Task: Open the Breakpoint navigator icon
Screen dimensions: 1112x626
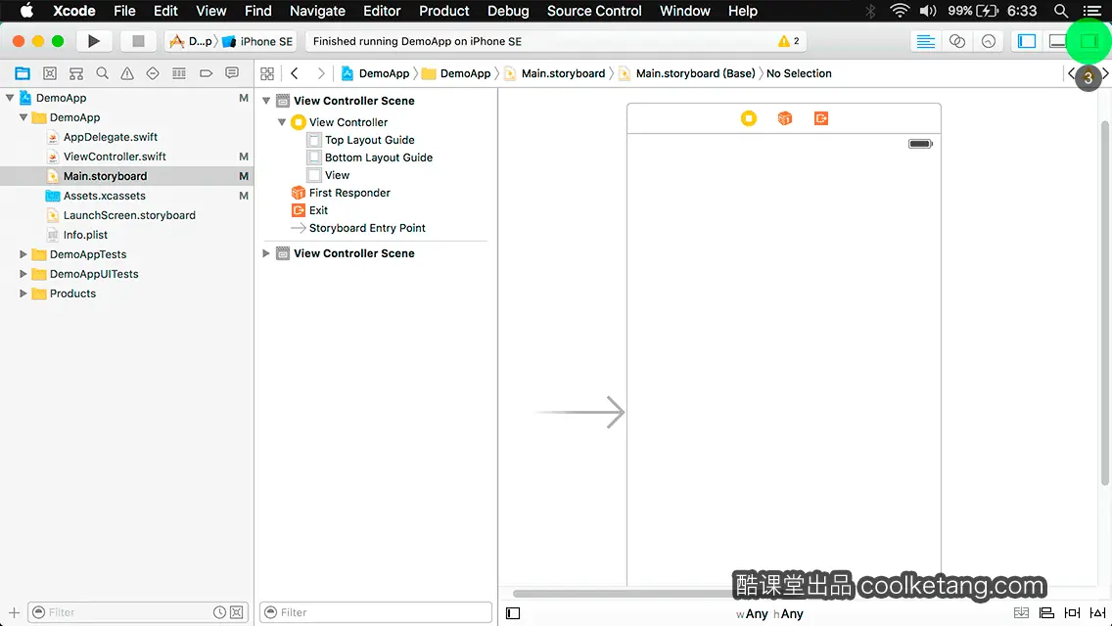Action: coord(206,73)
